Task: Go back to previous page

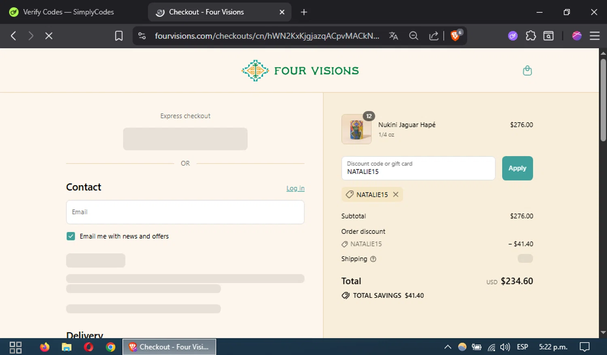Action: [x=13, y=36]
